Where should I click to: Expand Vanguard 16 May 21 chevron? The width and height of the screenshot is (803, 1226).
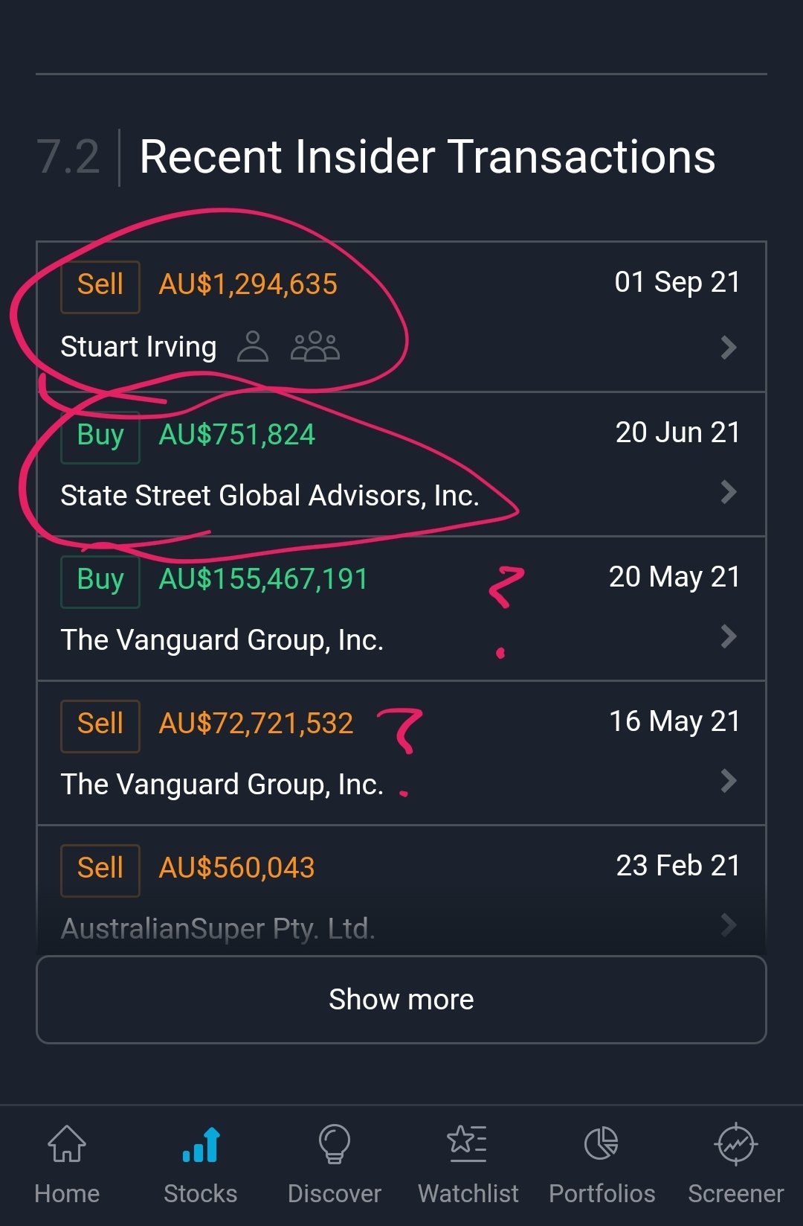tap(729, 780)
